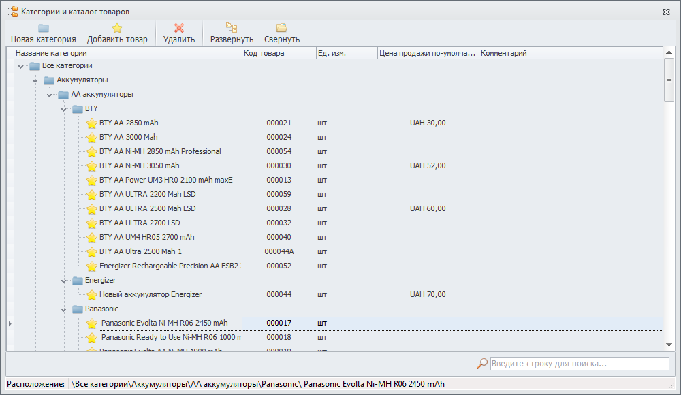Viewport: 681px width, 395px height.
Task: Click the Add Product star icon
Action: click(117, 28)
